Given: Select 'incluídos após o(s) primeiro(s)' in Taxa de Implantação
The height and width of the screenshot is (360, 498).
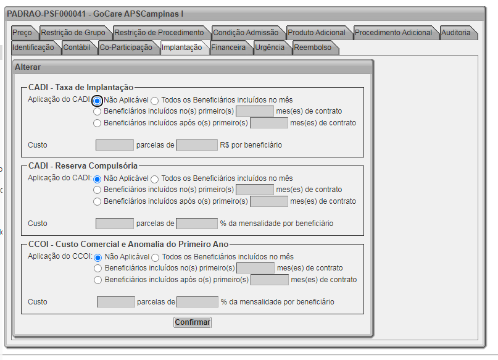Looking at the screenshot, I should (x=97, y=123).
